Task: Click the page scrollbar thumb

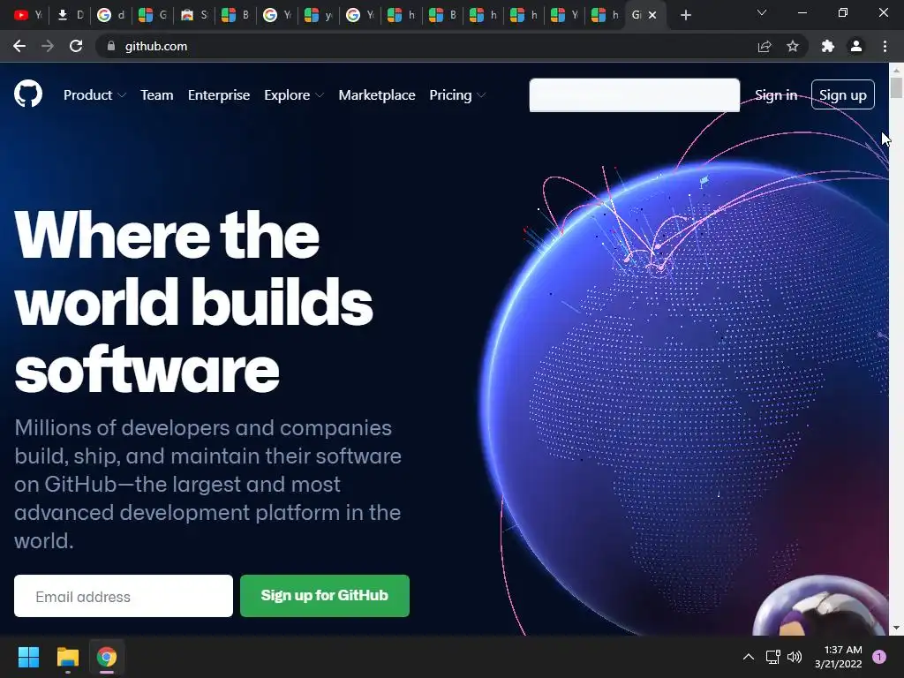Action: tap(896, 87)
